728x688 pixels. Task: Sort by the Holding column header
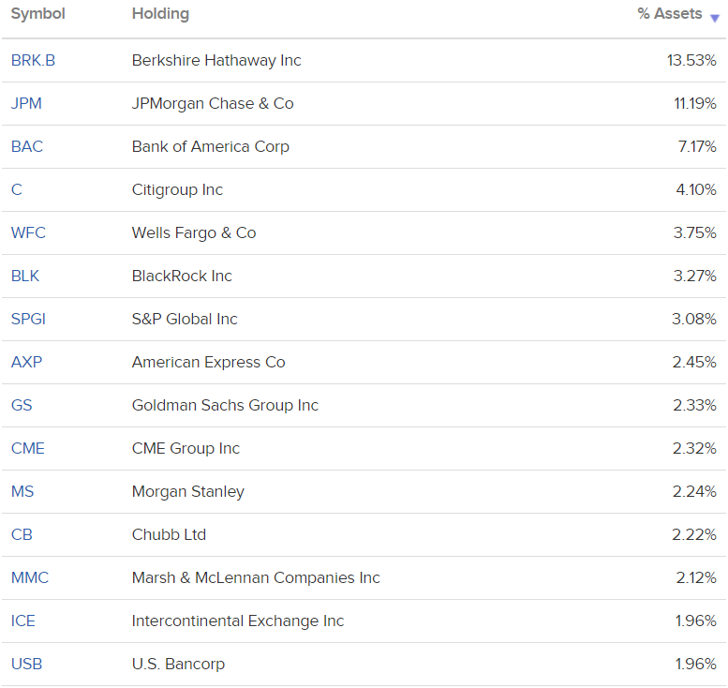160,14
